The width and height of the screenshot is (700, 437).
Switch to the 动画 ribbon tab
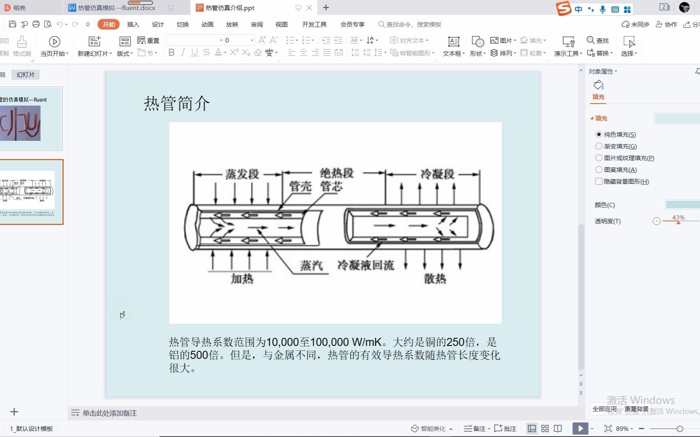click(207, 24)
